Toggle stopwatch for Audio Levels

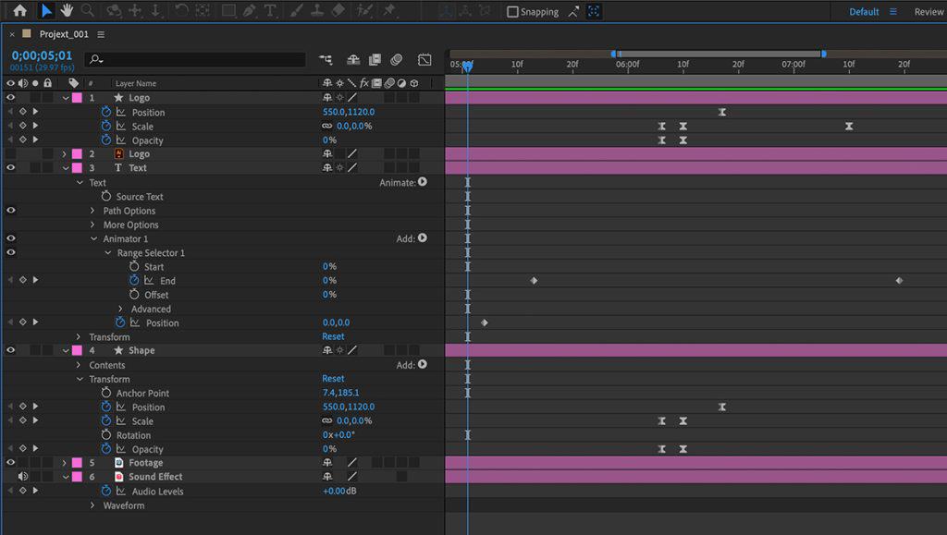[105, 492]
